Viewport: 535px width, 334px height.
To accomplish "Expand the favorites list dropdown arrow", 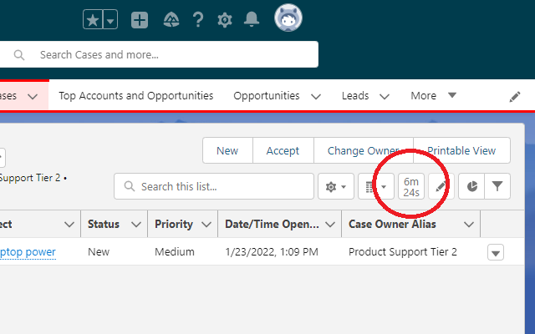I will (111, 20).
